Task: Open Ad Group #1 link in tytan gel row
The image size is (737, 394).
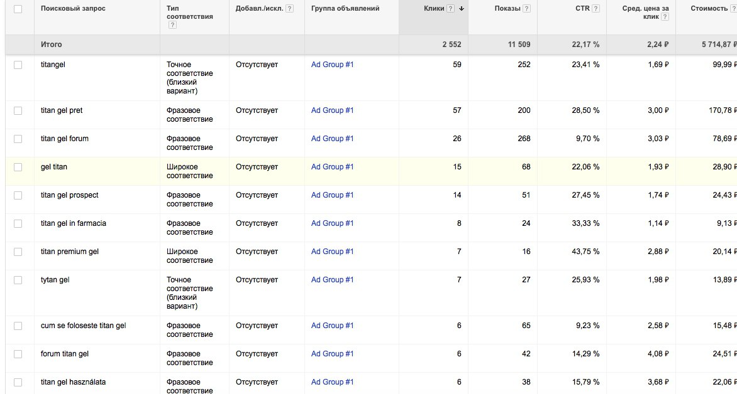Action: 332,280
